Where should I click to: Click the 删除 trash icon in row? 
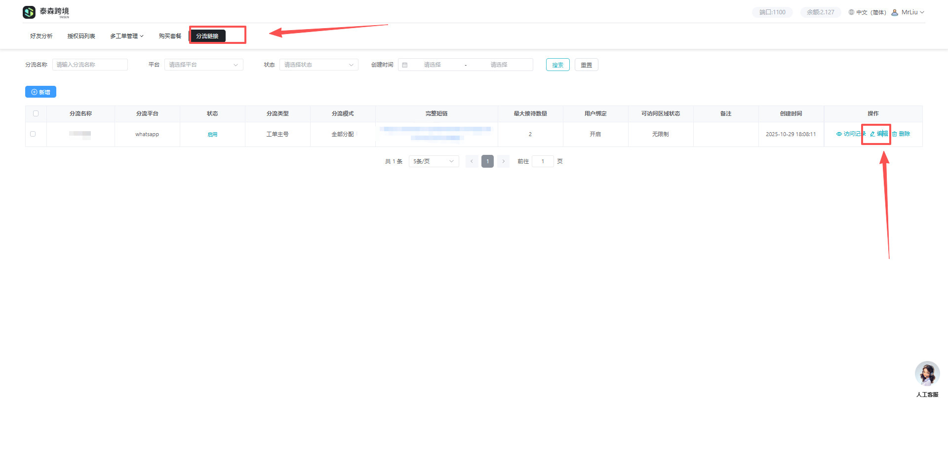click(895, 134)
